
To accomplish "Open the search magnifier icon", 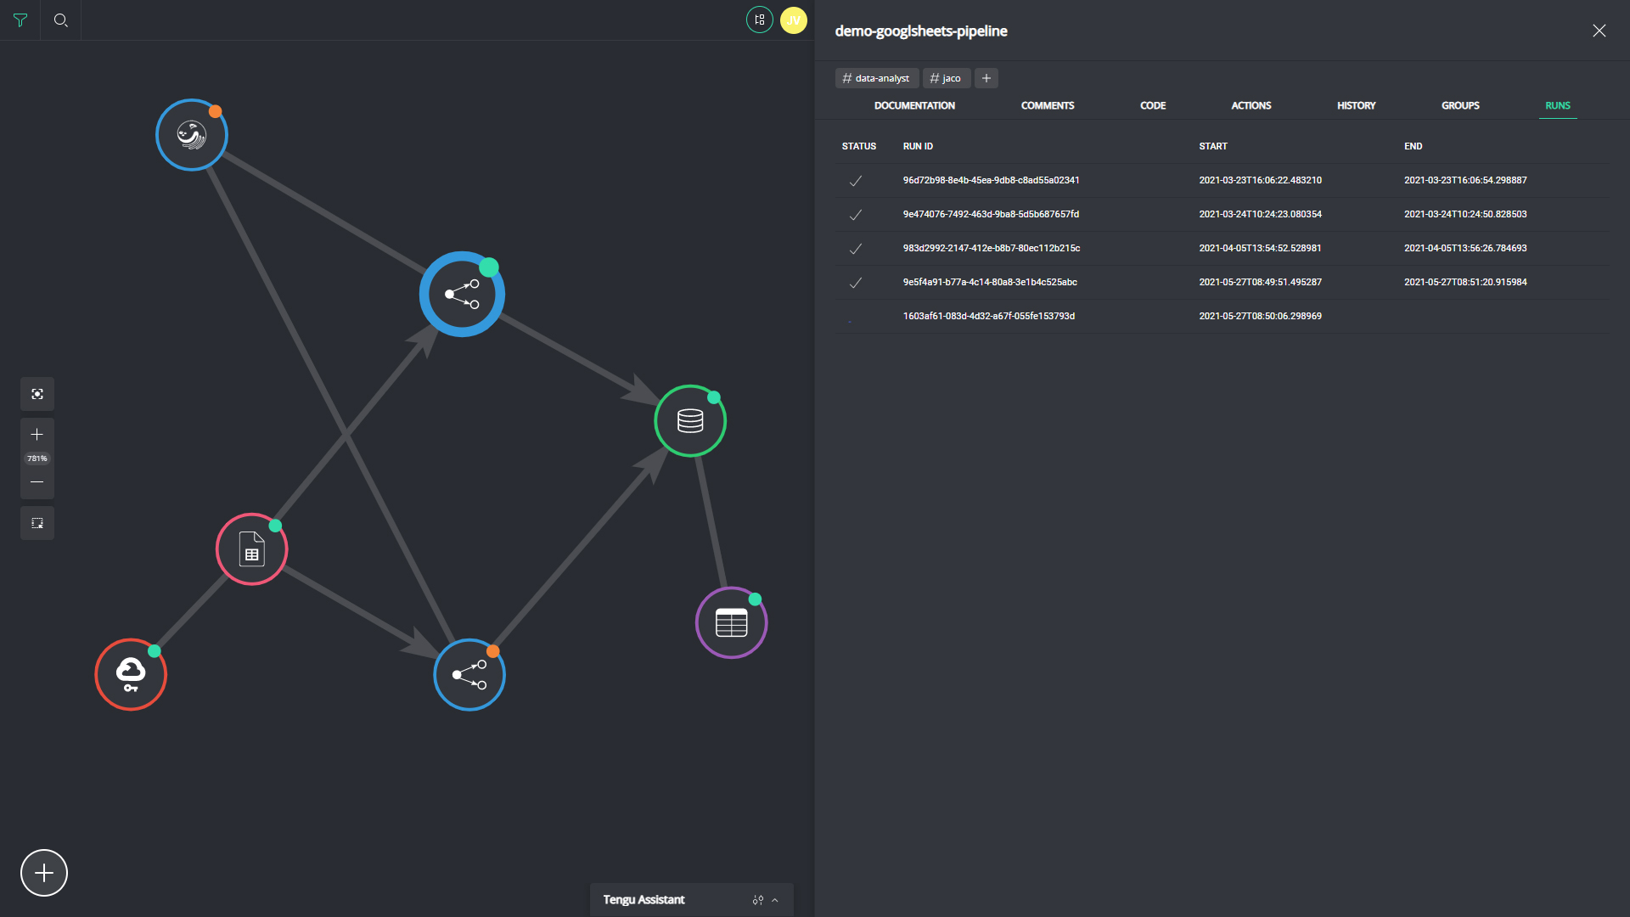I will pyautogui.click(x=61, y=20).
